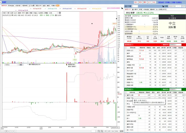Open the 關鍵券商 dropdown in the red header
Screen dimensions: 186x133
coord(175,45)
